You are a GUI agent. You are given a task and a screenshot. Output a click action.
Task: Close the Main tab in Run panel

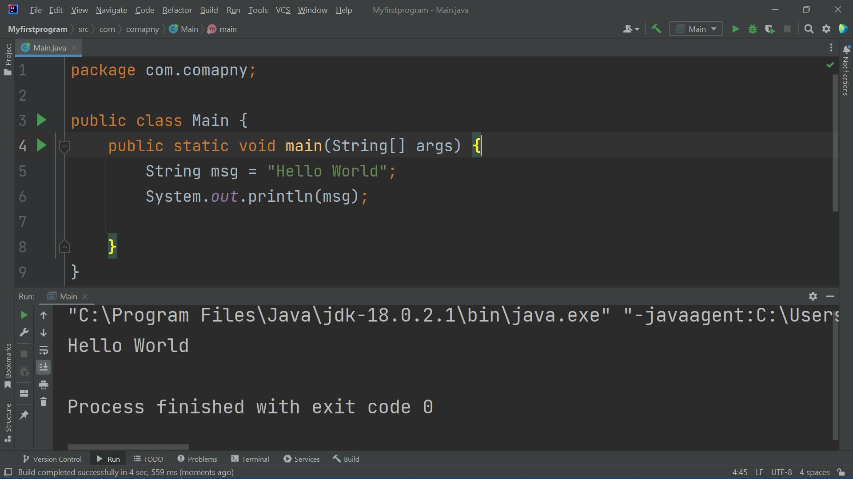point(85,296)
